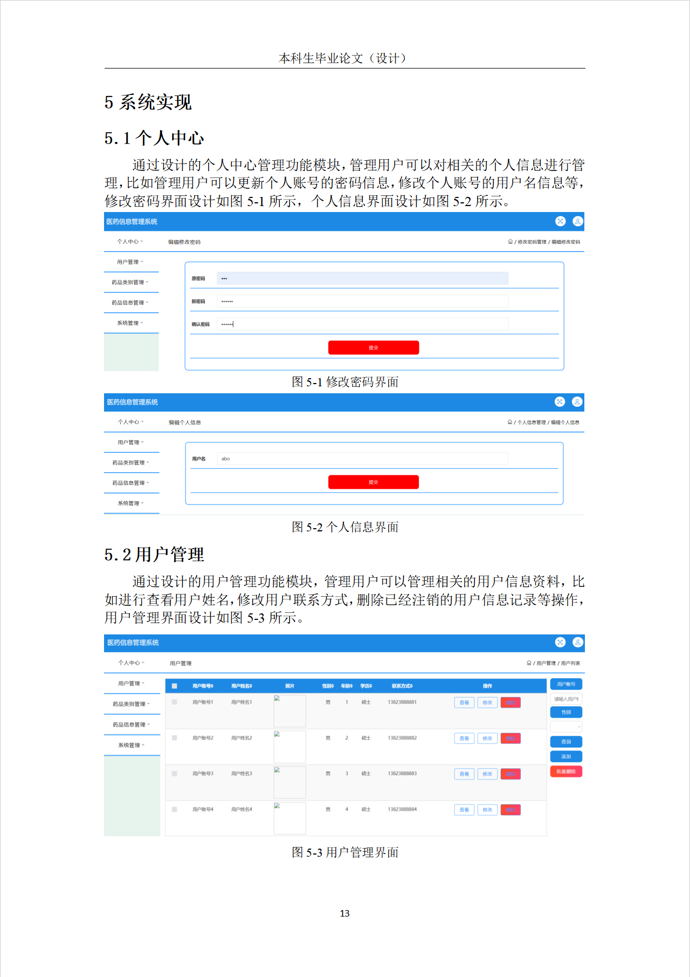Screen dimensions: 690x977
Task: Click red 批量删除 button
Action: pos(566,771)
